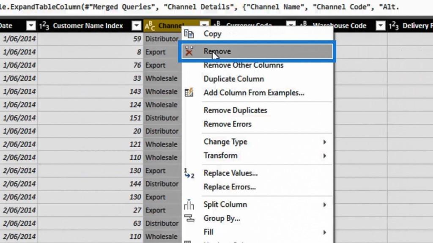The width and height of the screenshot is (433, 243).
Task: Open the Date column filter dropdown
Action: pos(31,26)
